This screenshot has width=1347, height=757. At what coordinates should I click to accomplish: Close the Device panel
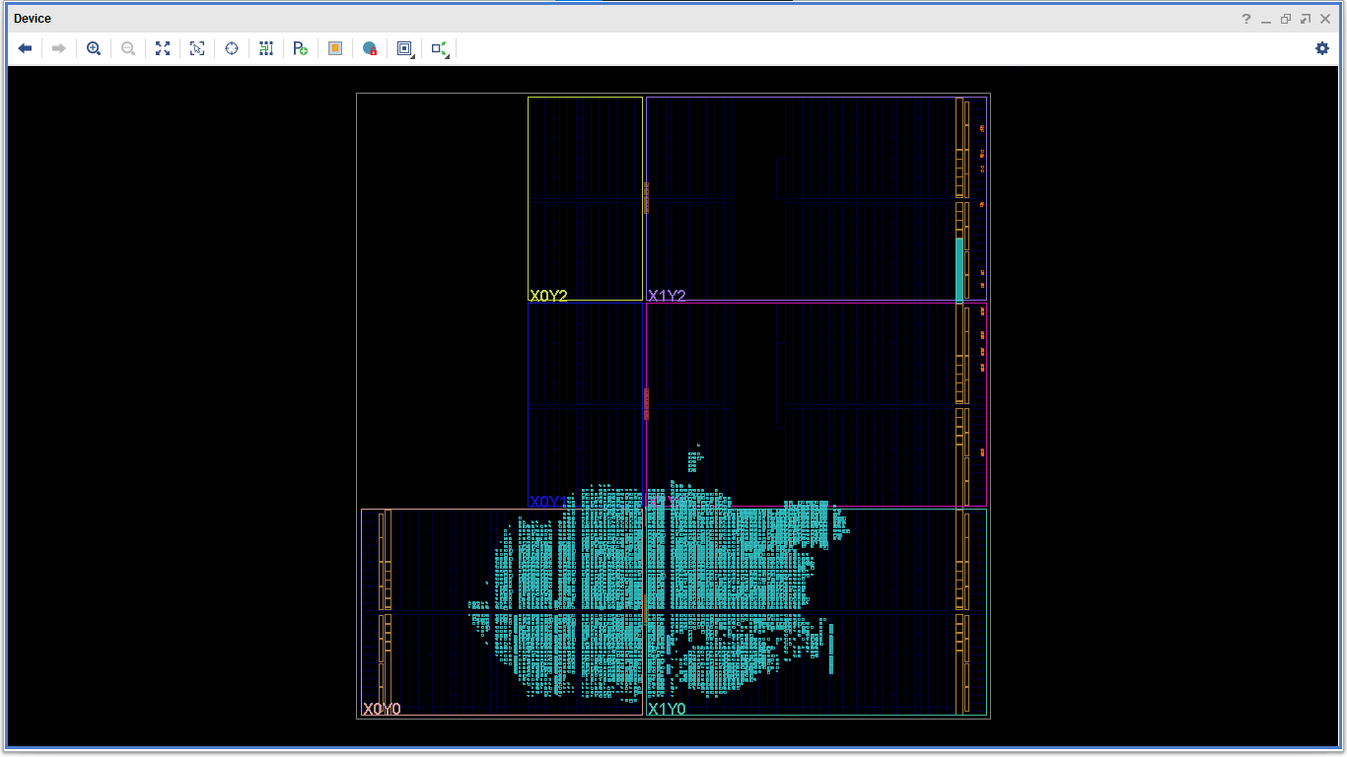coord(1325,19)
